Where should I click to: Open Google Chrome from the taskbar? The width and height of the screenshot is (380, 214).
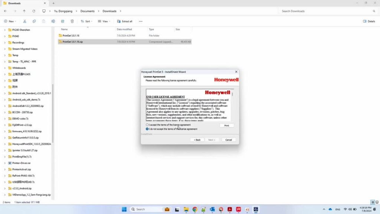tap(194, 209)
